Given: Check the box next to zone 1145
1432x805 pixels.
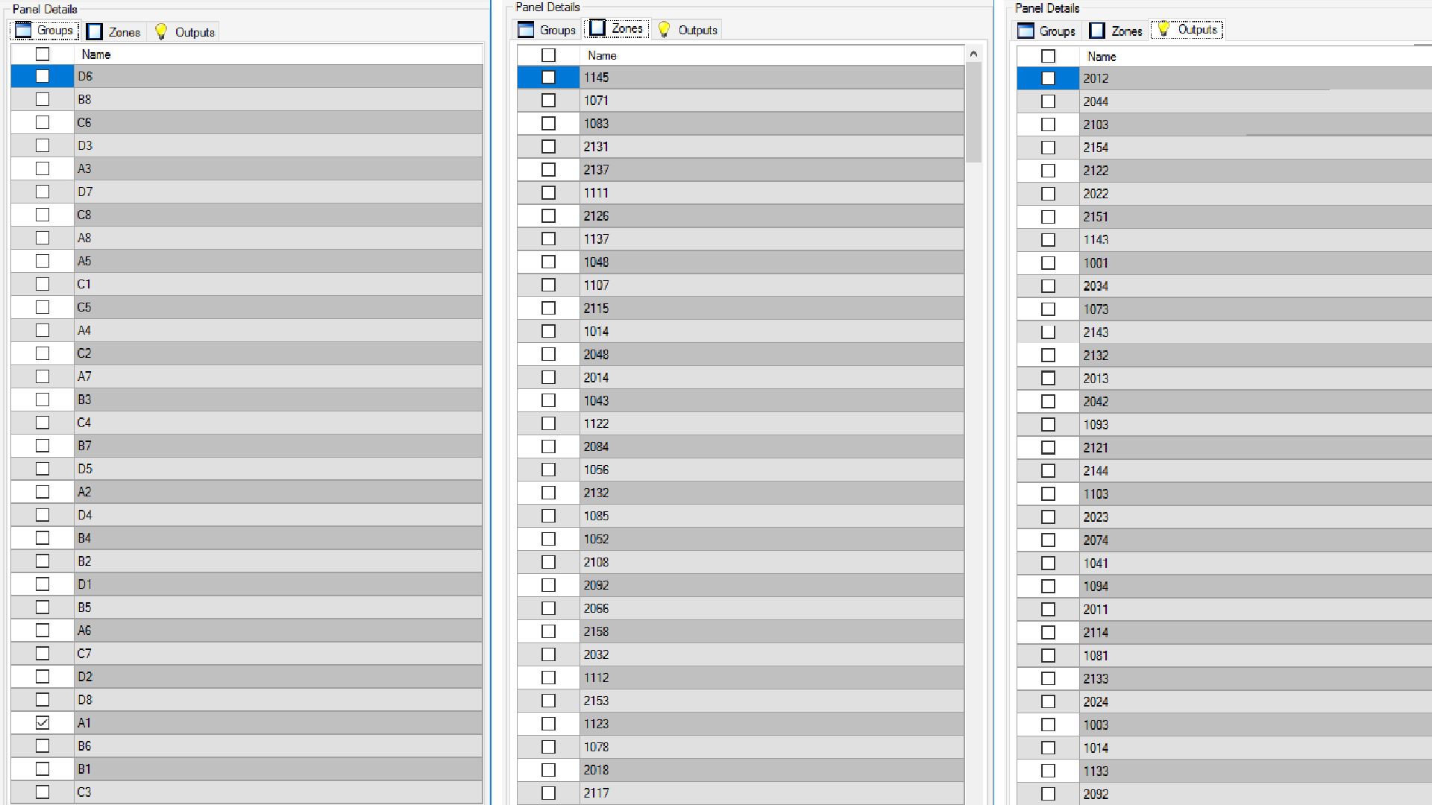Looking at the screenshot, I should click(548, 77).
